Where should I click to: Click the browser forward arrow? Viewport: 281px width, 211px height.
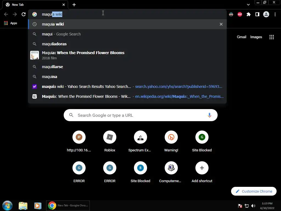[15, 14]
